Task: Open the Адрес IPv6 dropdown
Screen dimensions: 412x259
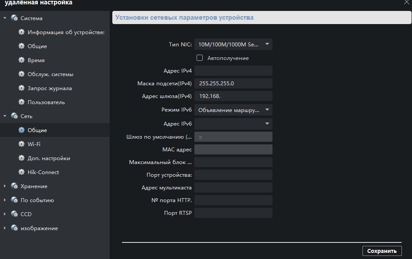Action: point(267,124)
